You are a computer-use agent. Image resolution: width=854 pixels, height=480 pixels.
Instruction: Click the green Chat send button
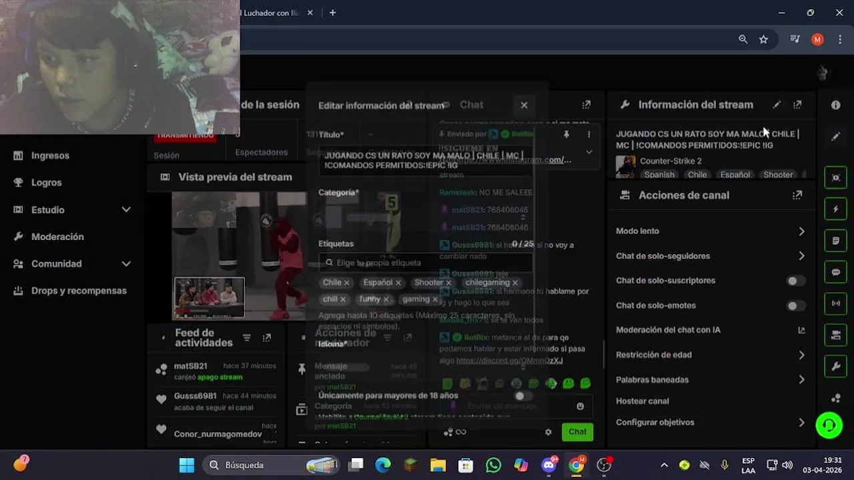pyautogui.click(x=577, y=432)
